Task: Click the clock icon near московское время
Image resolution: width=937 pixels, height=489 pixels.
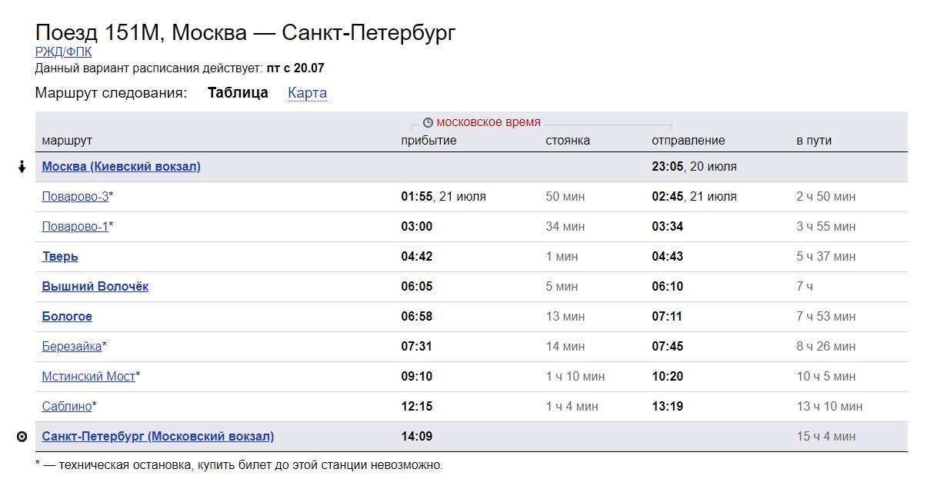Action: tap(428, 122)
